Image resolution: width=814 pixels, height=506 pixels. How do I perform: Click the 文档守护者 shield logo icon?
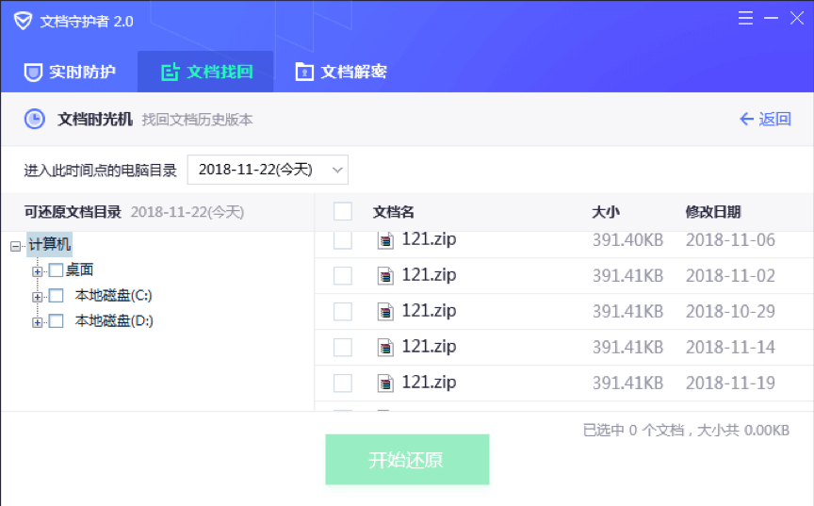(x=23, y=21)
